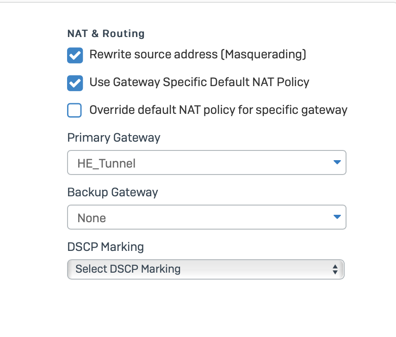Click the up-down arrows on DSCP Marking selector
Viewport: 396px width, 337px height.
pos(335,269)
